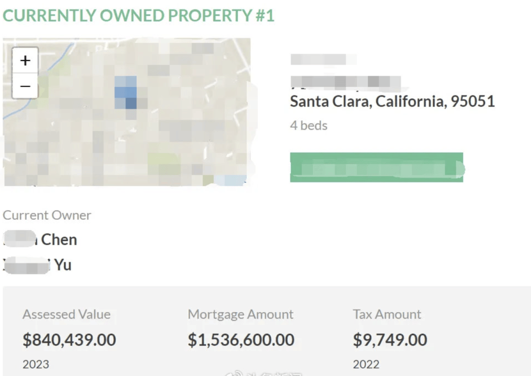Select the $1,536,600.00 mortgage amount
This screenshot has height=376, width=531.
[x=241, y=340]
